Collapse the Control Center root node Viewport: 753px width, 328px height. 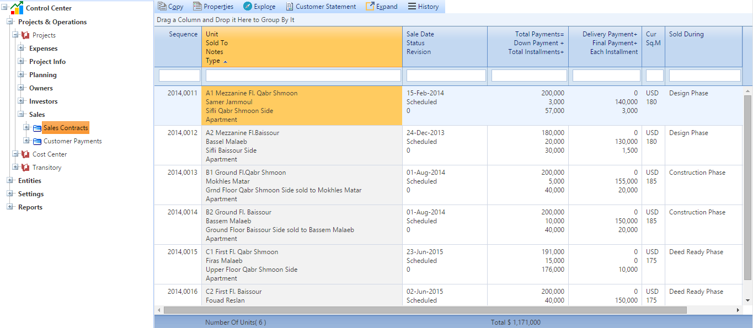5,8
